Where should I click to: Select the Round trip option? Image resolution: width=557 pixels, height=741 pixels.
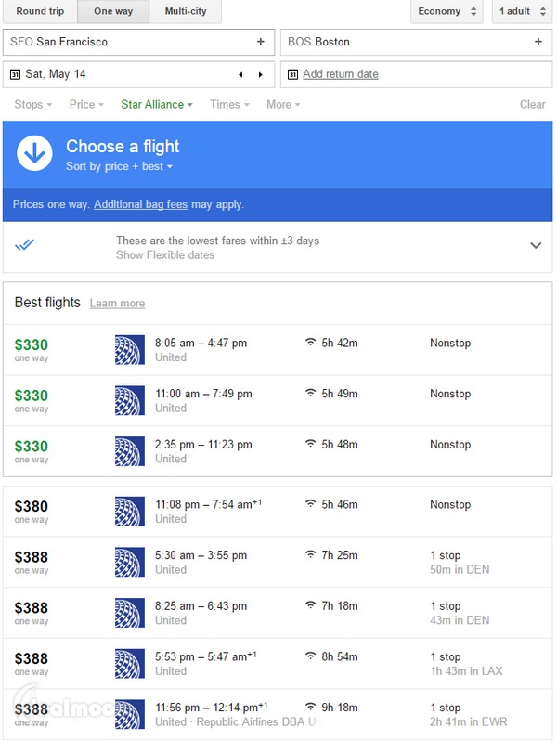[40, 11]
